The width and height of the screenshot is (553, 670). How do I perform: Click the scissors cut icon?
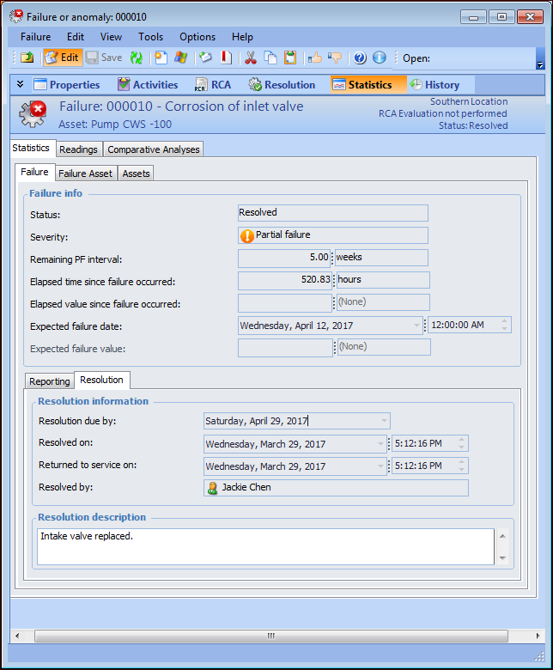[250, 58]
